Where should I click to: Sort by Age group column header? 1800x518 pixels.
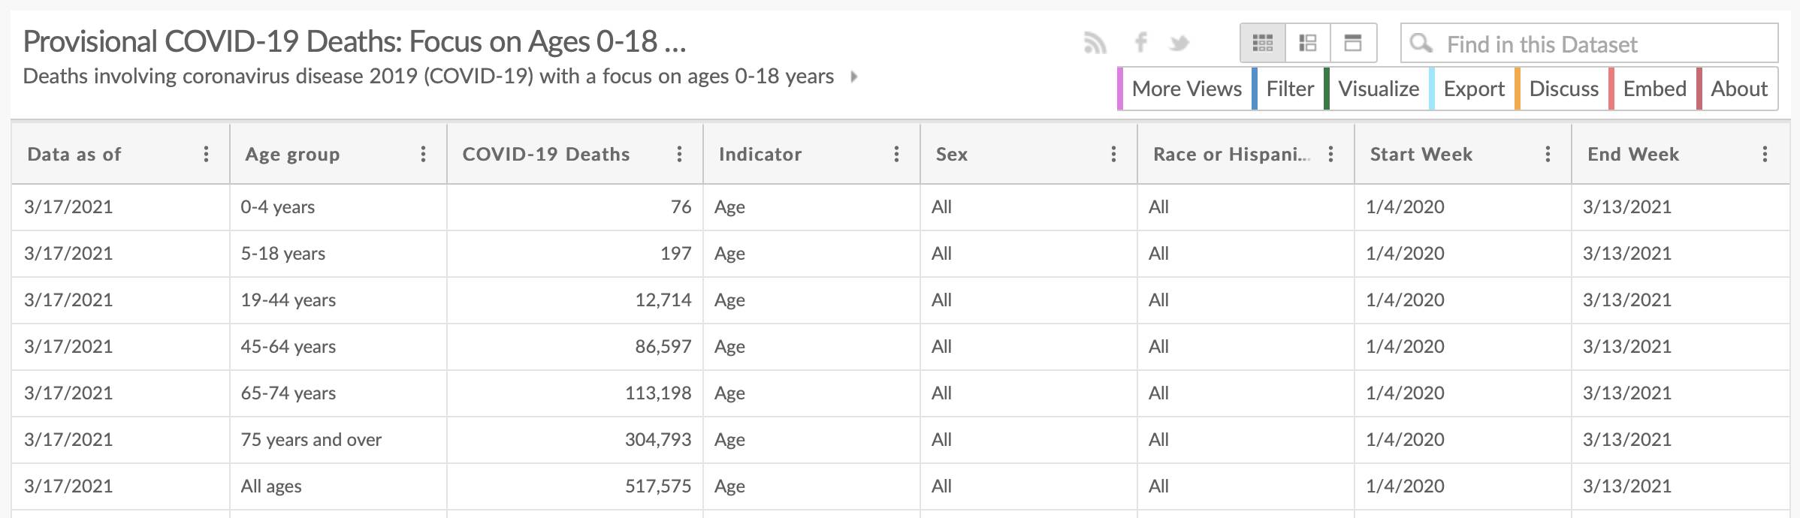point(292,154)
